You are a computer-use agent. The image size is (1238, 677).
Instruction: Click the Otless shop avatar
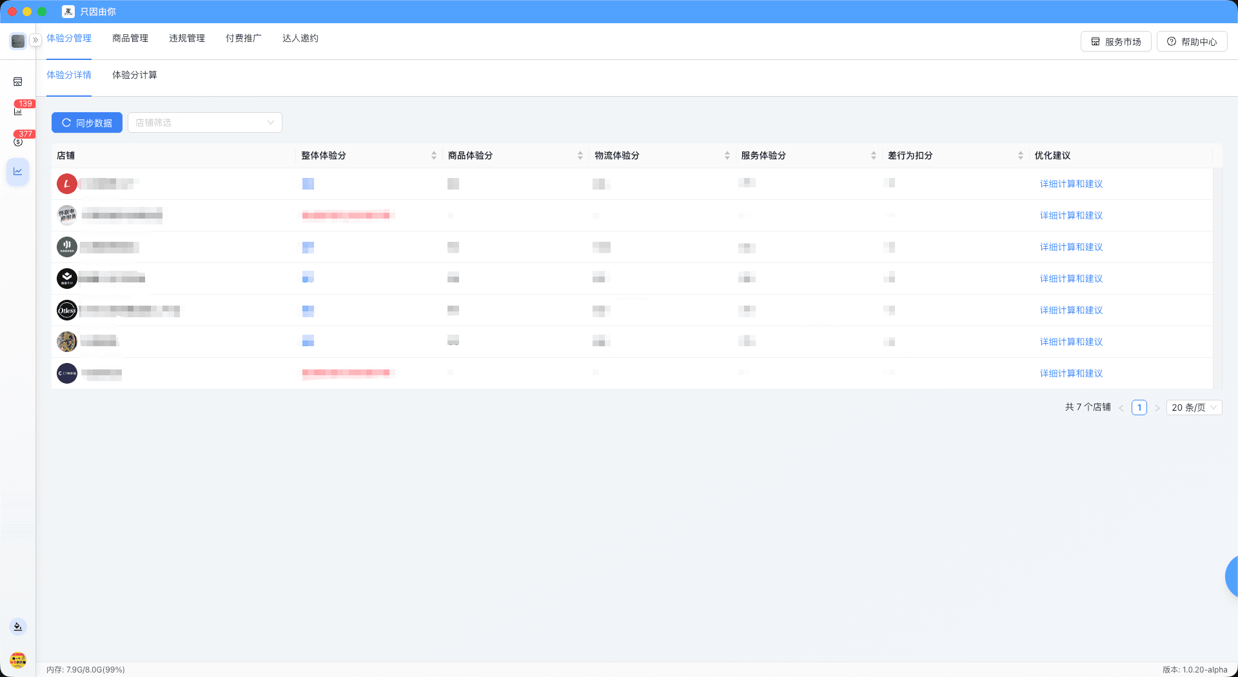[67, 311]
